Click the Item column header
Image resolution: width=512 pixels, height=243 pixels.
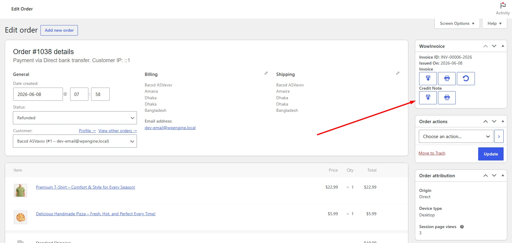pos(18,170)
